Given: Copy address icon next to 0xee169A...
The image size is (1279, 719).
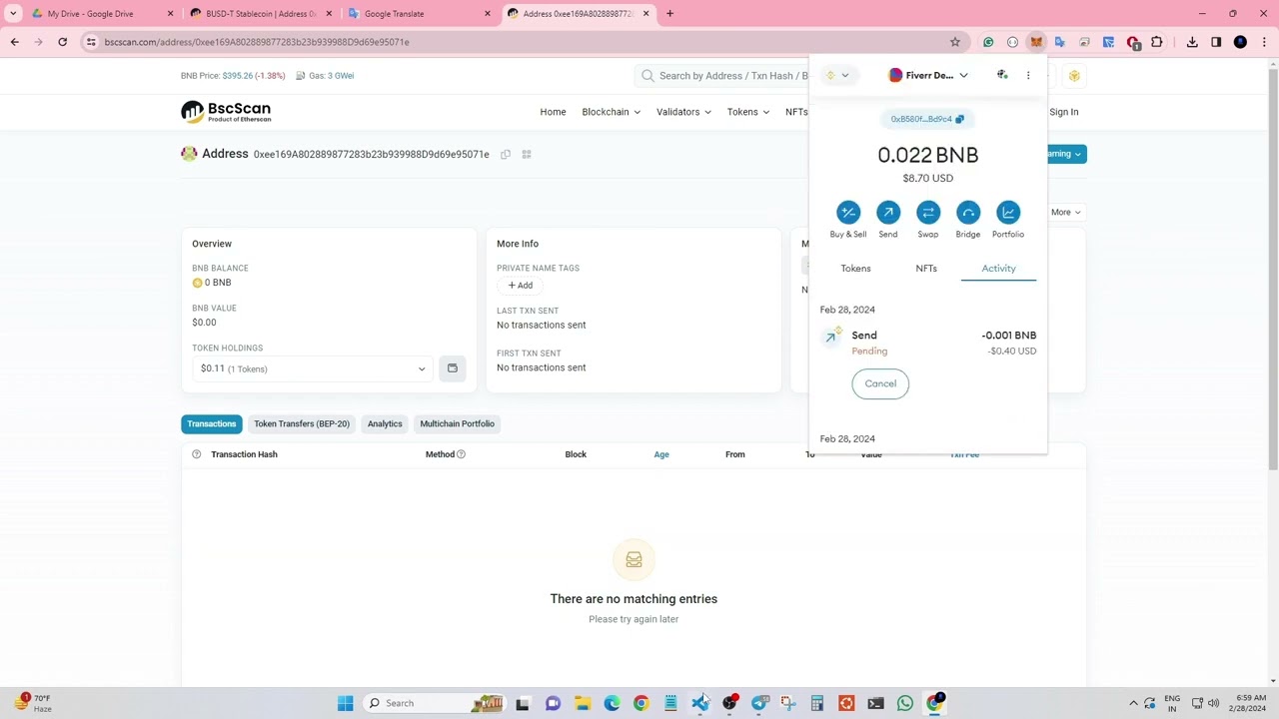Looking at the screenshot, I should click(x=506, y=155).
